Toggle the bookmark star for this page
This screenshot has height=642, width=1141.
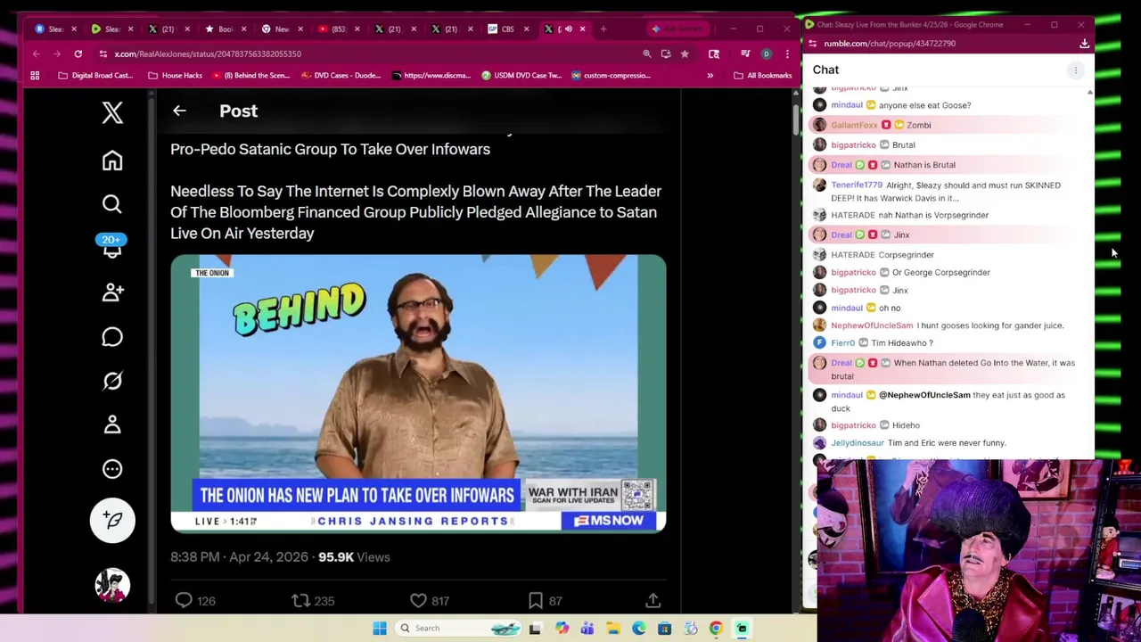pyautogui.click(x=685, y=53)
